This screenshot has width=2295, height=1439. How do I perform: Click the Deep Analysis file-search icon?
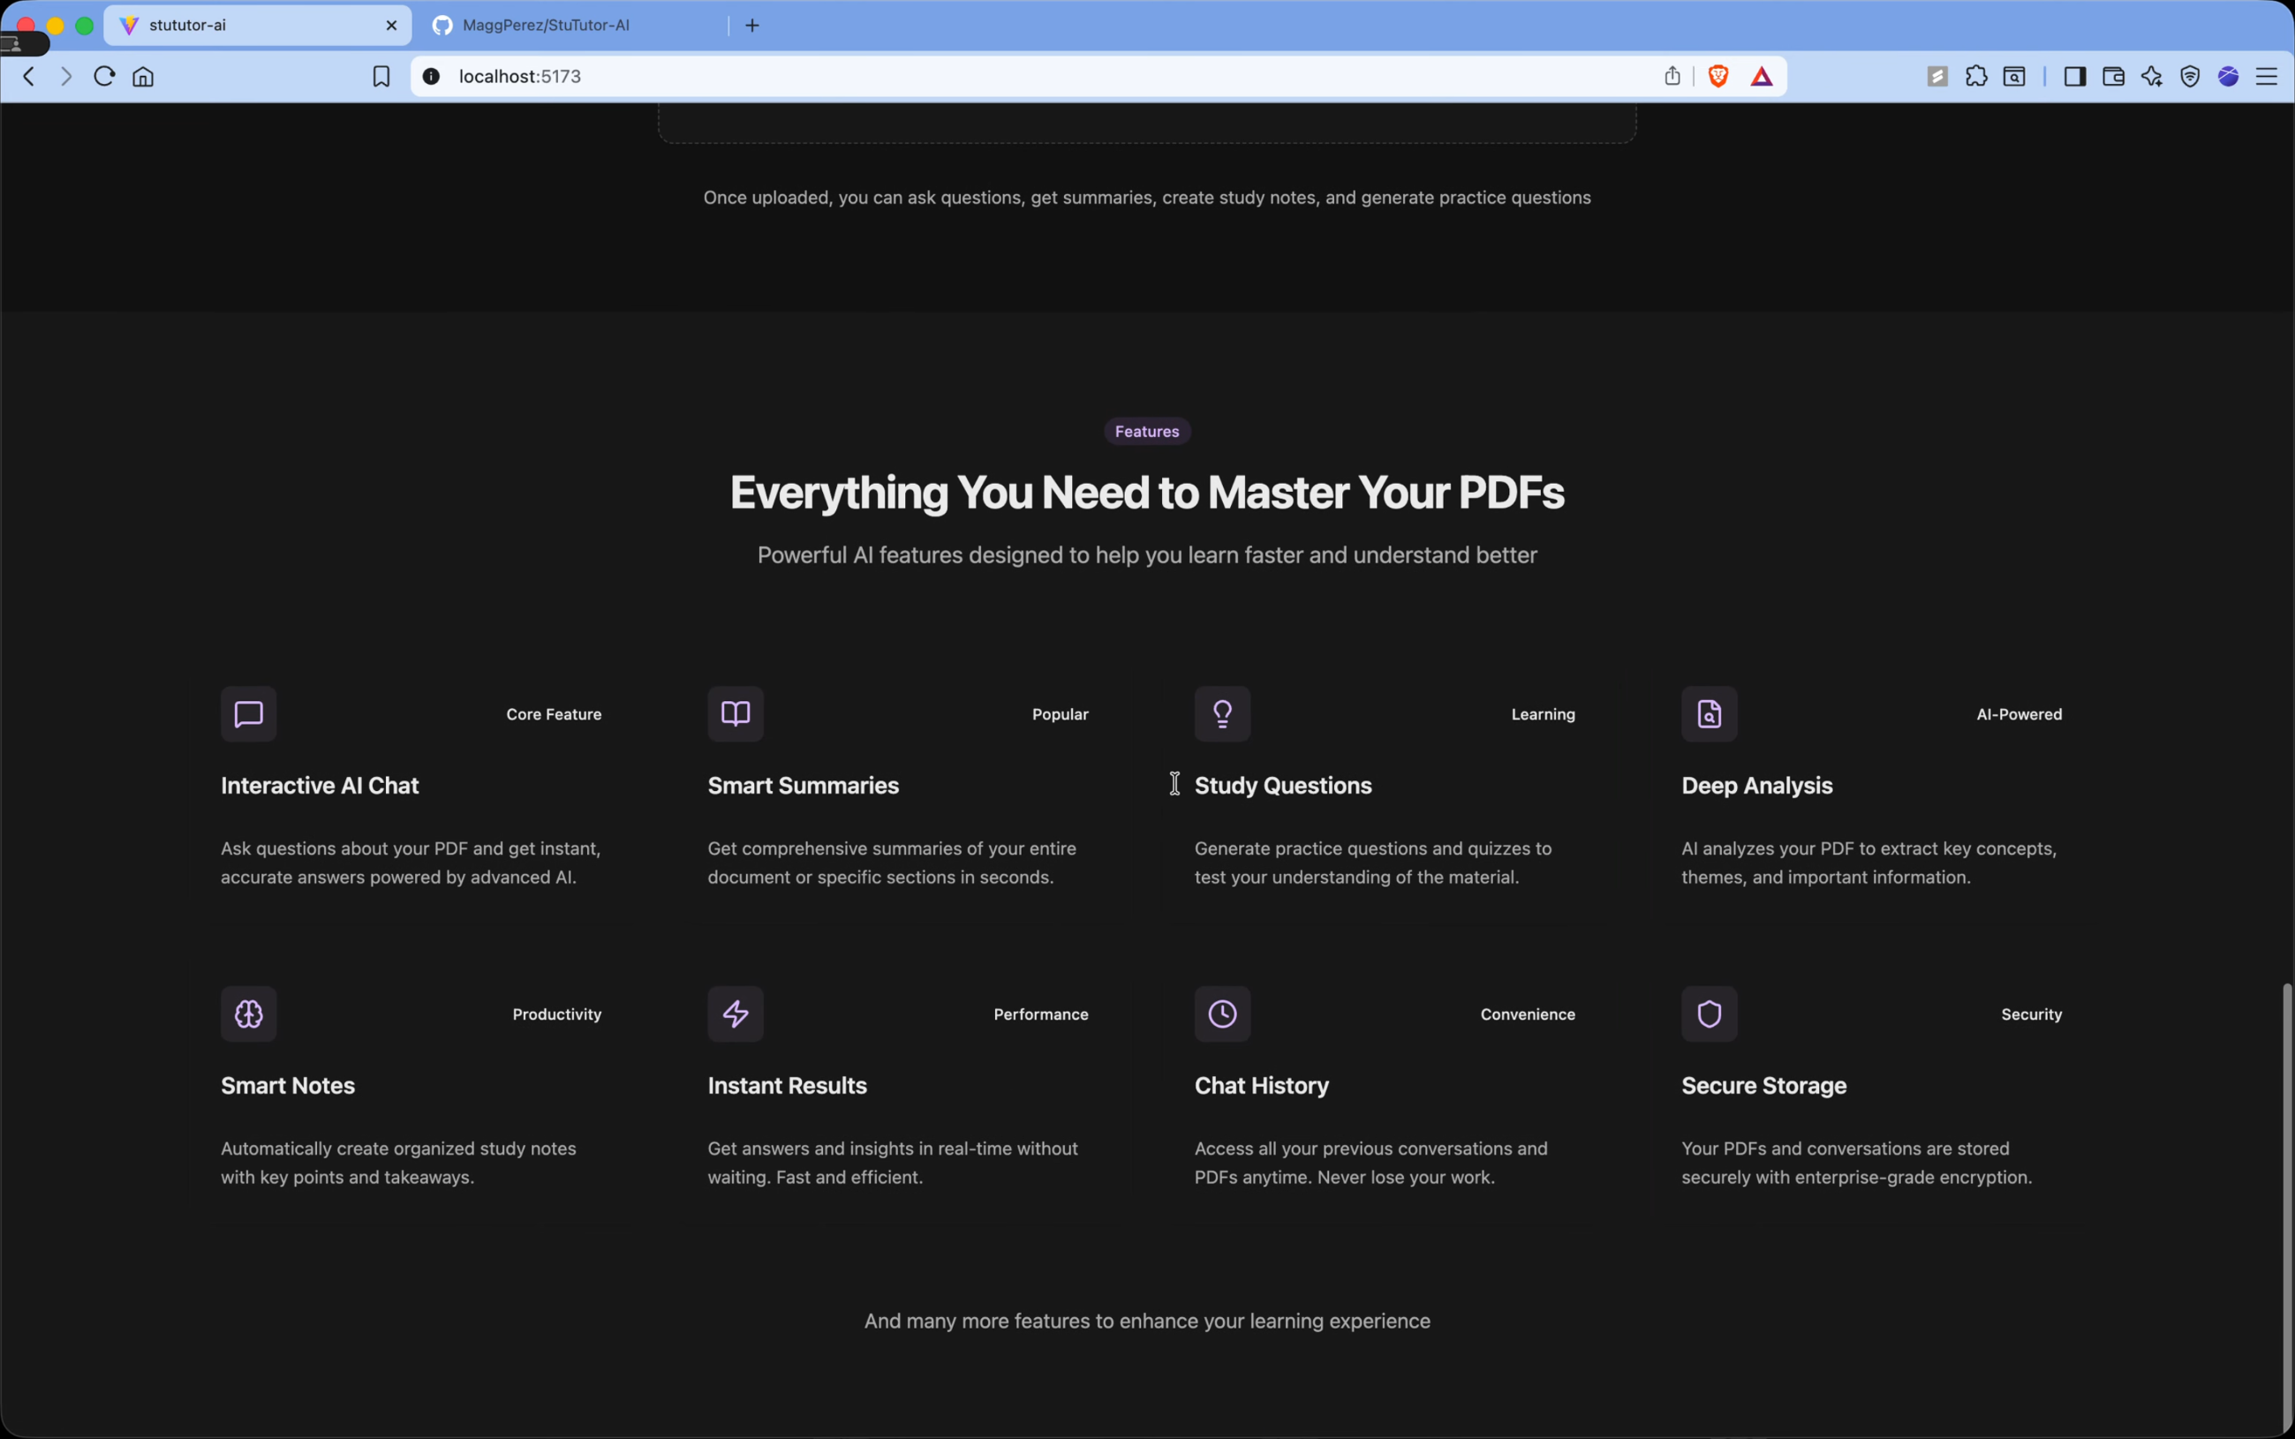click(x=1709, y=714)
